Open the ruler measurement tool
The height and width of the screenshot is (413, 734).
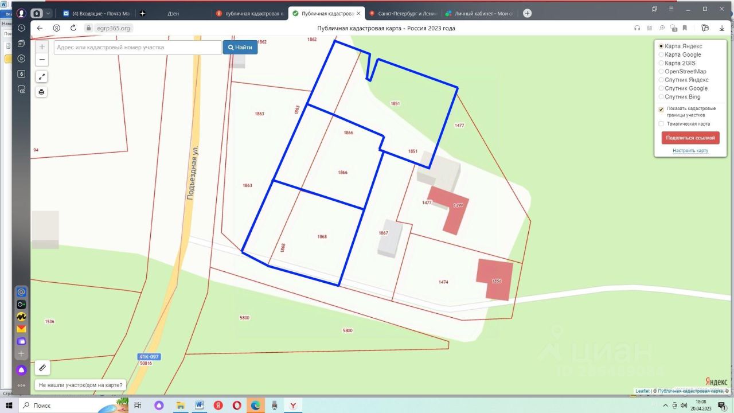coord(42,368)
